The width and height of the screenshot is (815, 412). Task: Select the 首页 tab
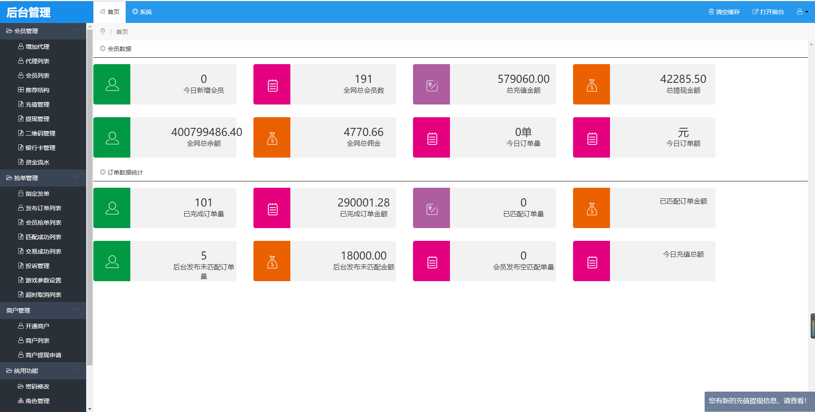click(x=110, y=12)
